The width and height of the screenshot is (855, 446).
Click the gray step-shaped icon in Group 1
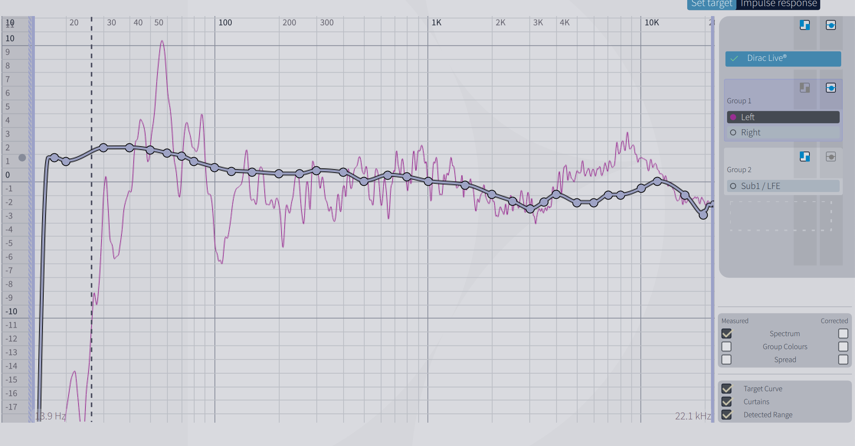pos(804,88)
